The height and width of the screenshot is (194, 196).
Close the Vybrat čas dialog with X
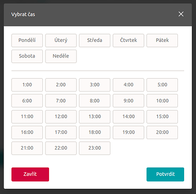tap(181, 14)
